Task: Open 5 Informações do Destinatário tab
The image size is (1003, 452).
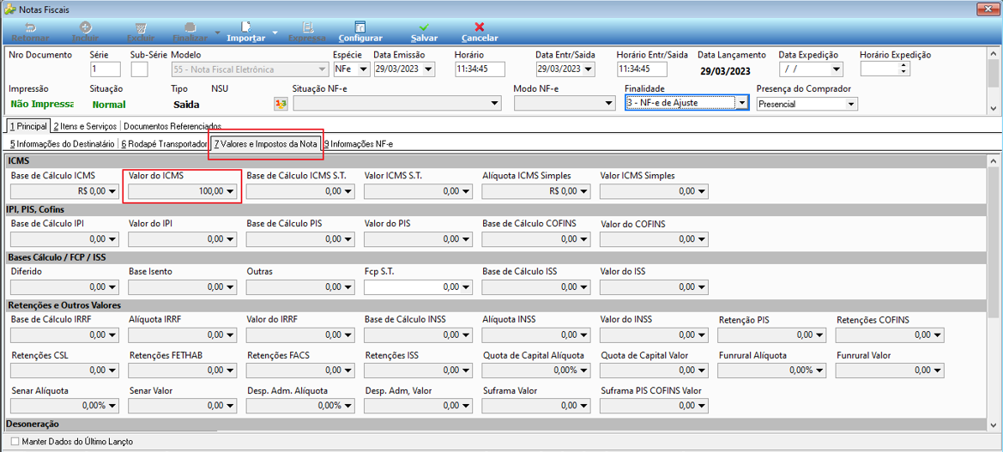Action: coord(63,144)
